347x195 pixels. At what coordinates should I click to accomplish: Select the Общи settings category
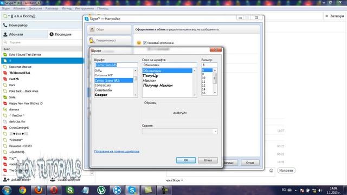click(x=110, y=29)
